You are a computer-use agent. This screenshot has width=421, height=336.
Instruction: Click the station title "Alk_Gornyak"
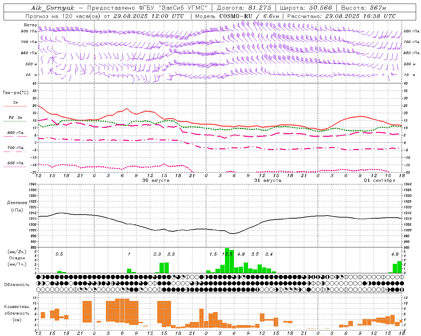coord(53,8)
